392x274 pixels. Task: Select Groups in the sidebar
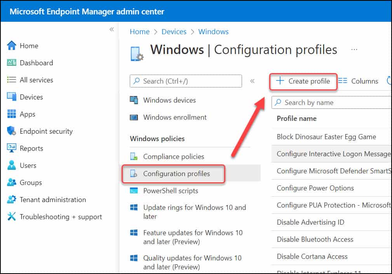[x=31, y=183]
